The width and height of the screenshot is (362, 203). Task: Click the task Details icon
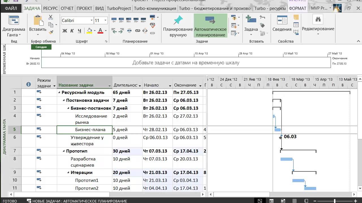[x=296, y=25]
